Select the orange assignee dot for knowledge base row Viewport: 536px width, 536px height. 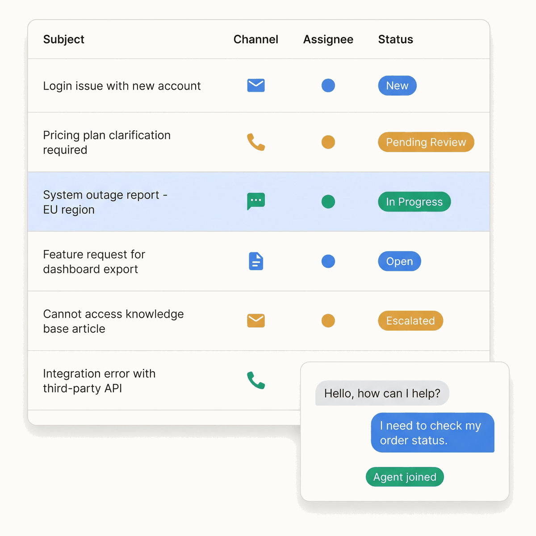(328, 320)
